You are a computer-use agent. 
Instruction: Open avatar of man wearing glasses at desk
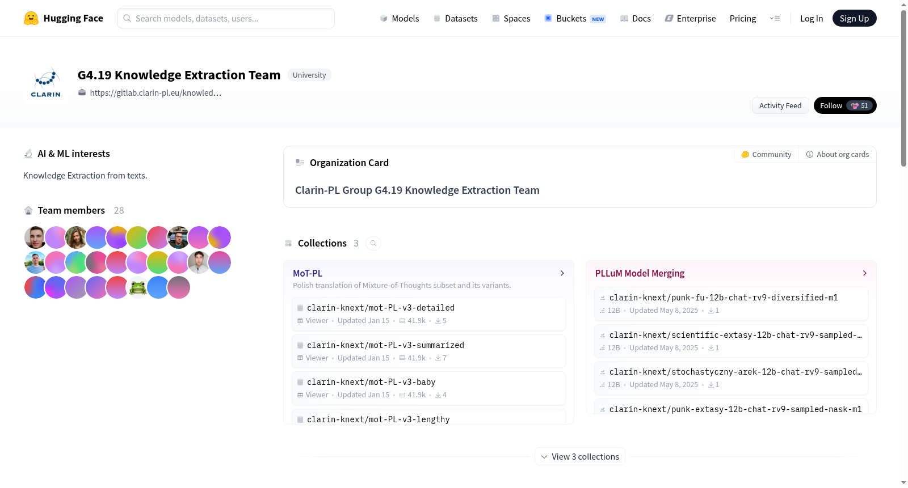tap(178, 237)
